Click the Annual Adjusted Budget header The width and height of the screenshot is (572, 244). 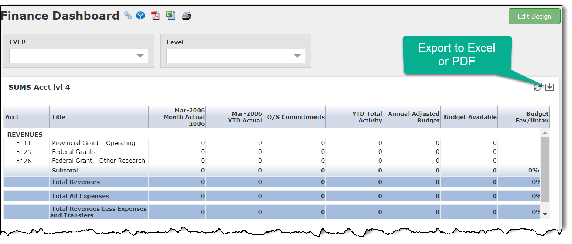click(x=413, y=117)
